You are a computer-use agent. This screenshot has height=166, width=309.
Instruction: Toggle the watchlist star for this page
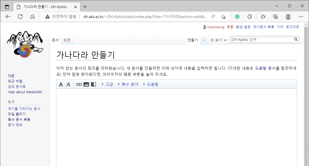click(x=204, y=40)
